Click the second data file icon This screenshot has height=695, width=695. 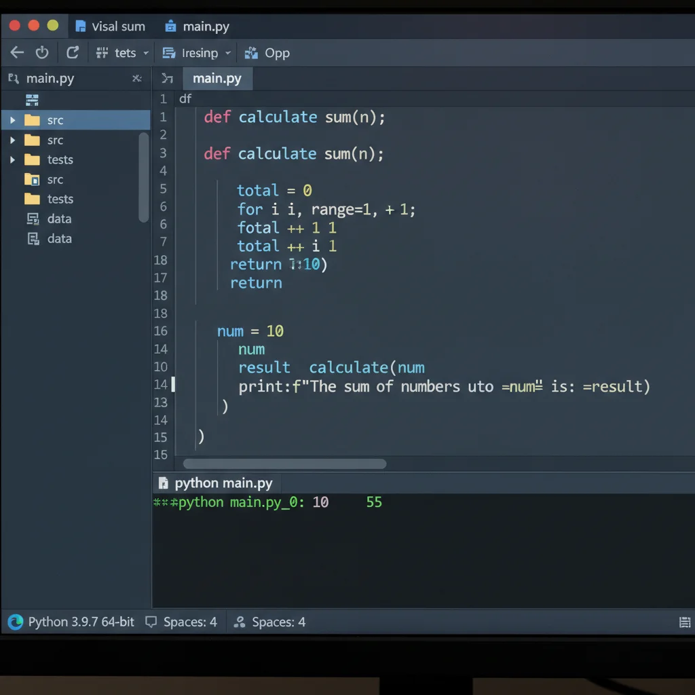pyautogui.click(x=33, y=239)
